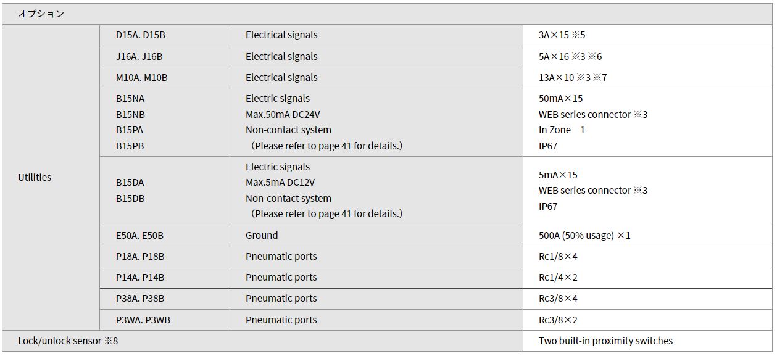The image size is (777, 356).
Task: Select the D15A. D15B option cell
Action: pyautogui.click(x=165, y=35)
